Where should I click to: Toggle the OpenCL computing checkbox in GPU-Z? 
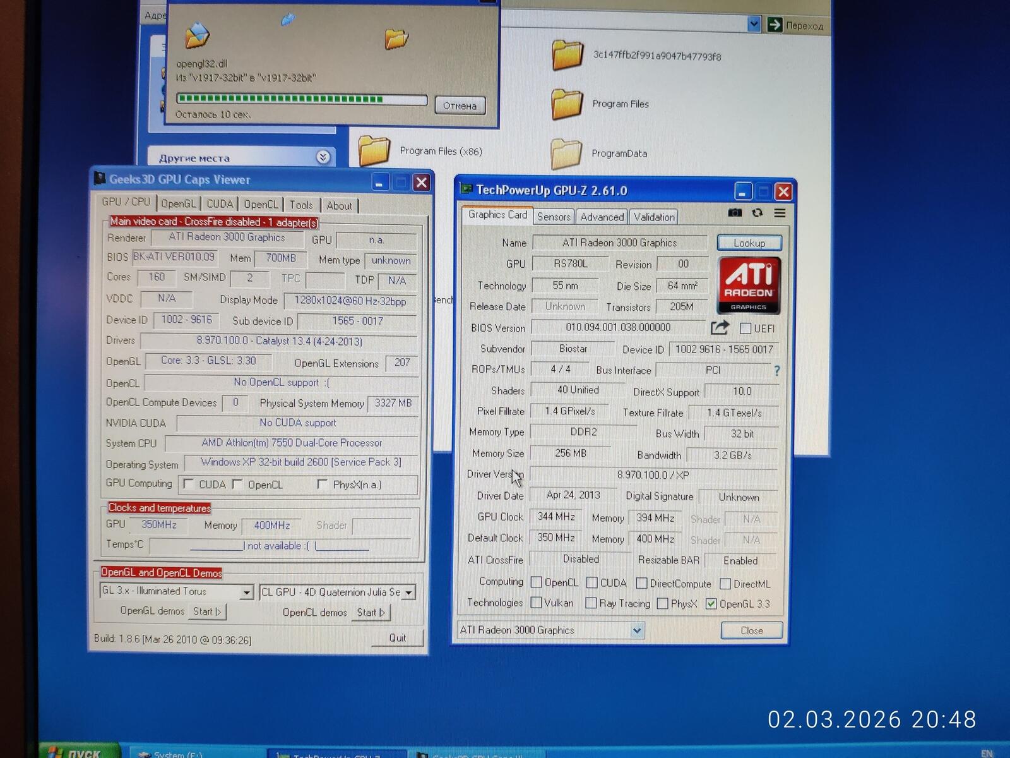537,582
